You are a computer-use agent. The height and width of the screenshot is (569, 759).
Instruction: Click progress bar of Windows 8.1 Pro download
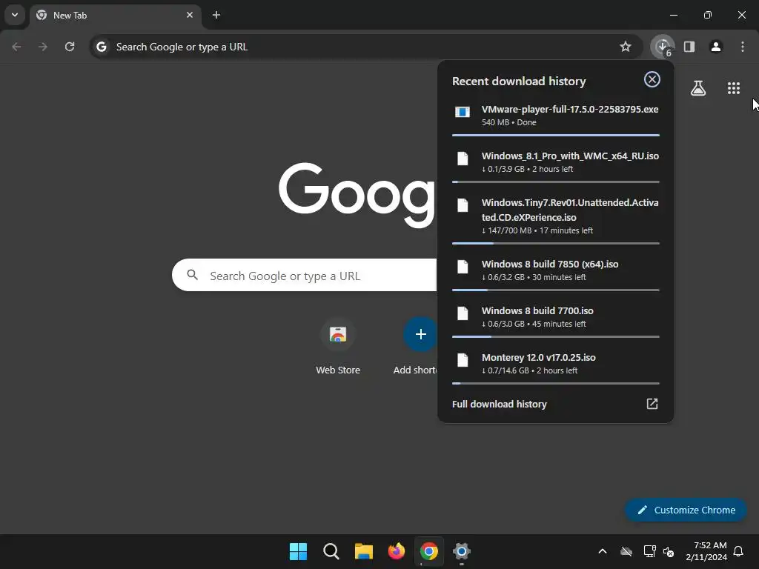pos(556,182)
